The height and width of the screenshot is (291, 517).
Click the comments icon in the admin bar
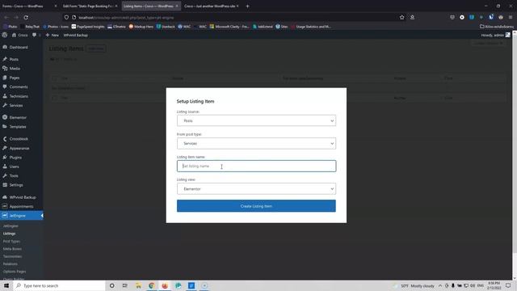[34, 35]
